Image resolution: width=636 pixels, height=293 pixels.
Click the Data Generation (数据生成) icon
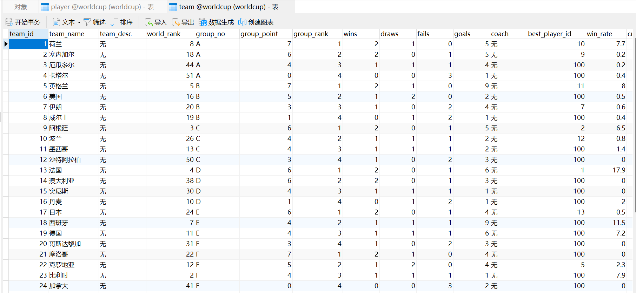[203, 22]
